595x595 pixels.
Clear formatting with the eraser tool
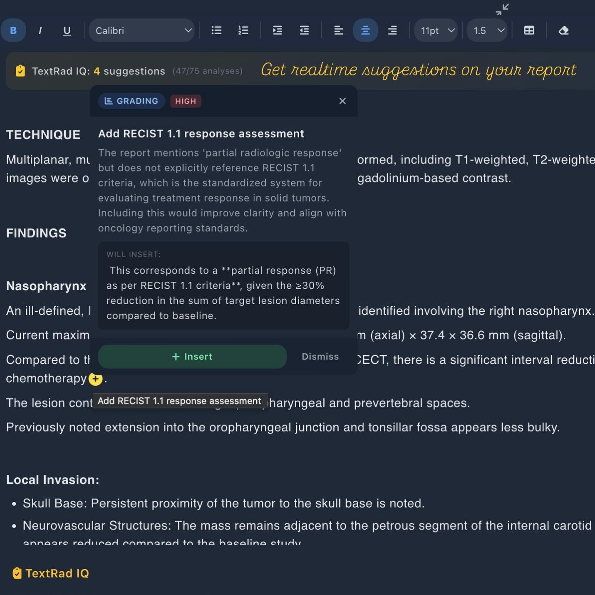(x=564, y=30)
